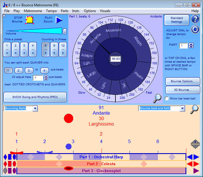
Task: Click the yellow STOP Bounce icon
Action: [x=30, y=20]
